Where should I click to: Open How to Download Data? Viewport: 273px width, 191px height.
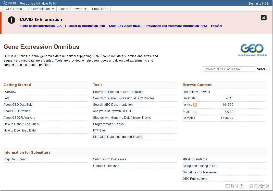[20, 130]
